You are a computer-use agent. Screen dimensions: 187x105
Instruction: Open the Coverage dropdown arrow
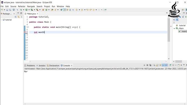pos(34,10)
